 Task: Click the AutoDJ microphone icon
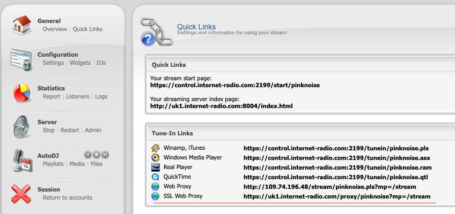(x=21, y=160)
